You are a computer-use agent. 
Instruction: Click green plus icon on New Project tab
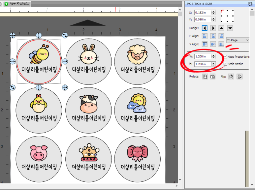(x=6, y=4)
